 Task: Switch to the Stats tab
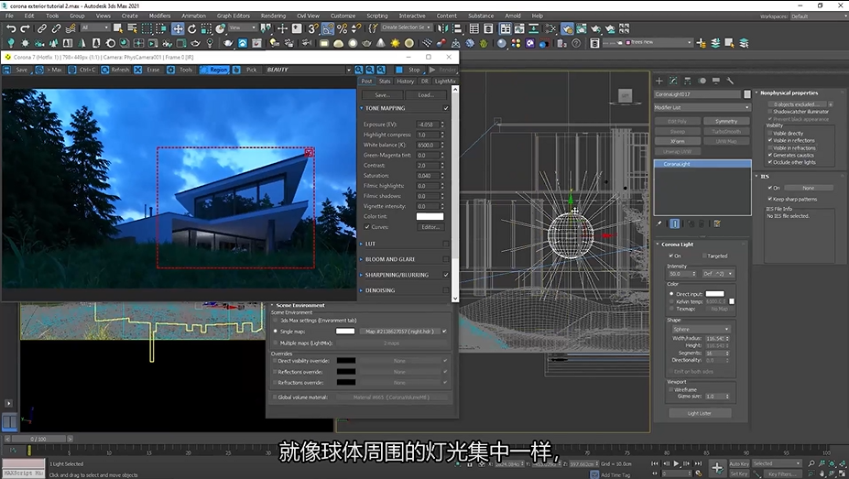[x=385, y=82]
